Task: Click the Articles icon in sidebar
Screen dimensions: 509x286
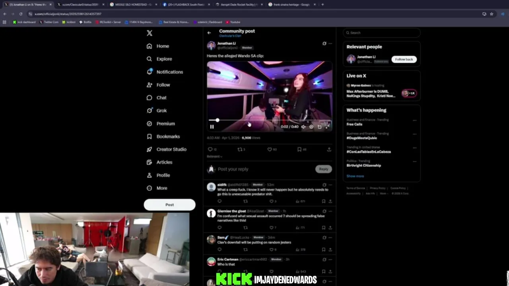Action: tap(149, 162)
